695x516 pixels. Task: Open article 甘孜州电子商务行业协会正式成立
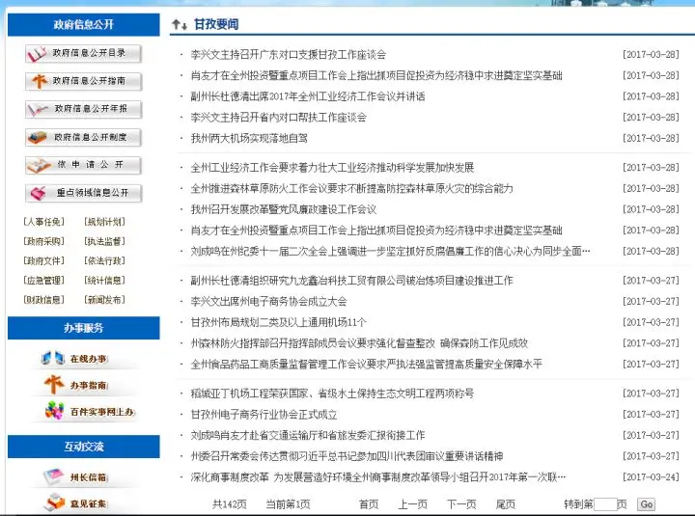point(264,415)
